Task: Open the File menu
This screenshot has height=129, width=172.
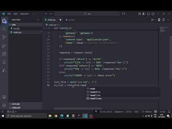Action: (9, 14)
